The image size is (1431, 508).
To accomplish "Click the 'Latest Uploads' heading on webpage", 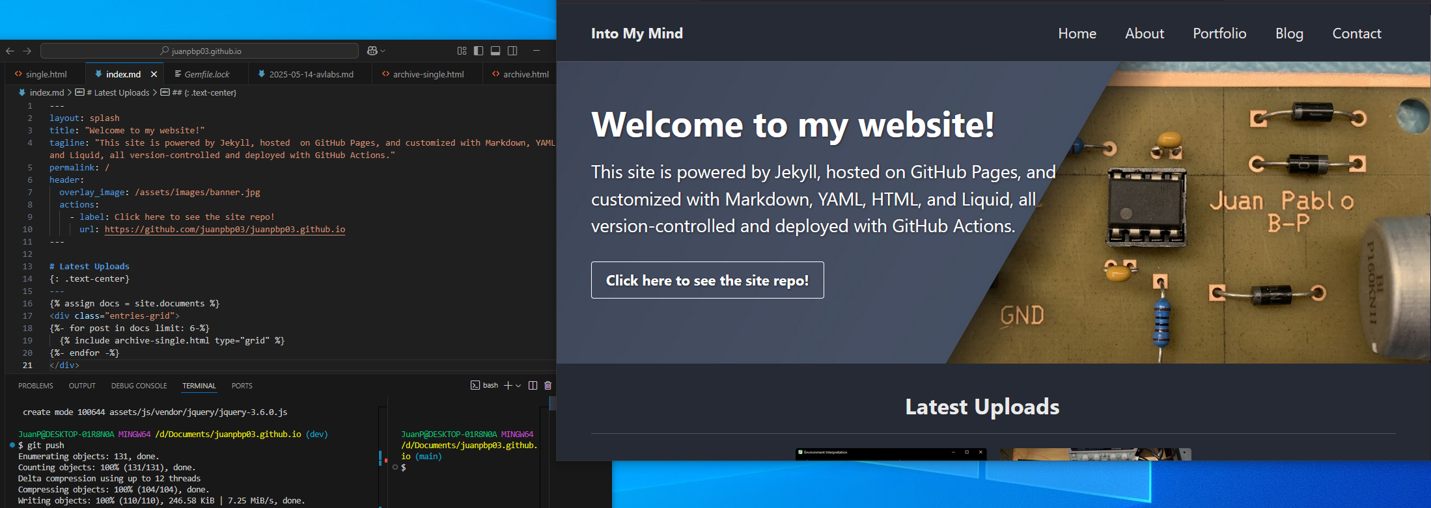I will pyautogui.click(x=982, y=407).
